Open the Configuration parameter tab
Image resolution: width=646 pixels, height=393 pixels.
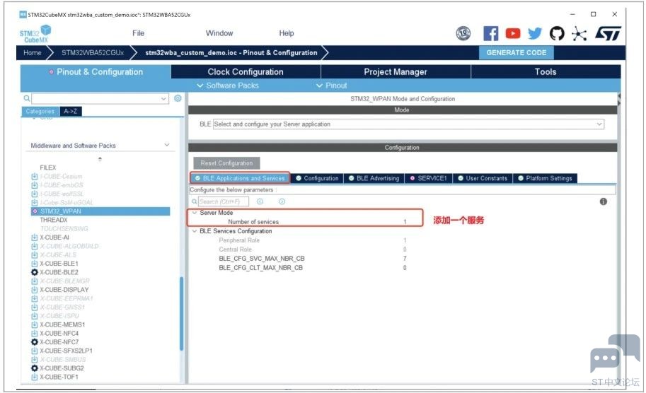pos(317,178)
